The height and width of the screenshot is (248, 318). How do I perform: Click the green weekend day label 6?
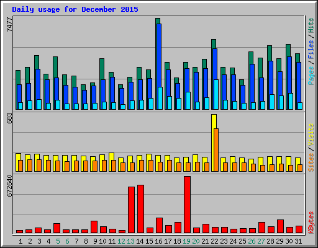click(67, 241)
